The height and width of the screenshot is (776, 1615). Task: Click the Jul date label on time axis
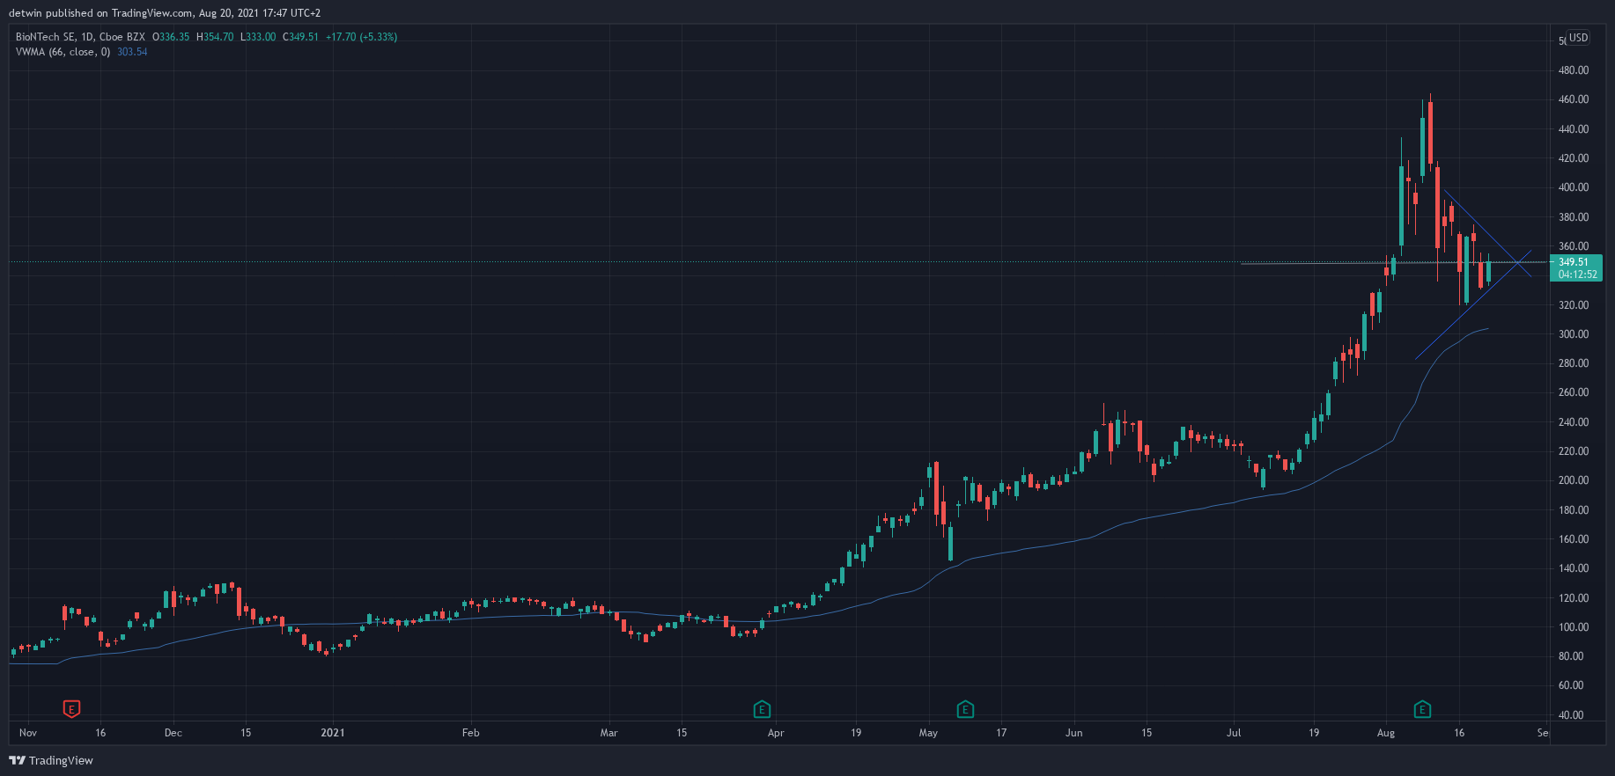pyautogui.click(x=1234, y=733)
